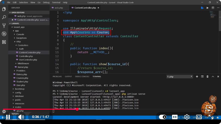Switch to the web.php editor tab

(59, 8)
